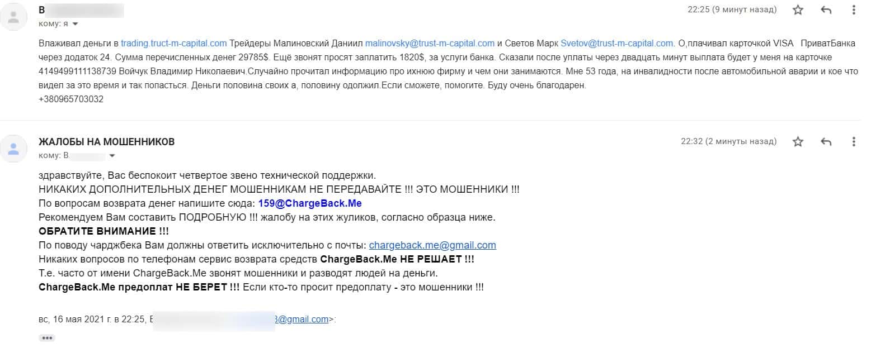Click the 22:32 (2 минуты назад) timestamp
871x348 pixels.
[x=728, y=142]
